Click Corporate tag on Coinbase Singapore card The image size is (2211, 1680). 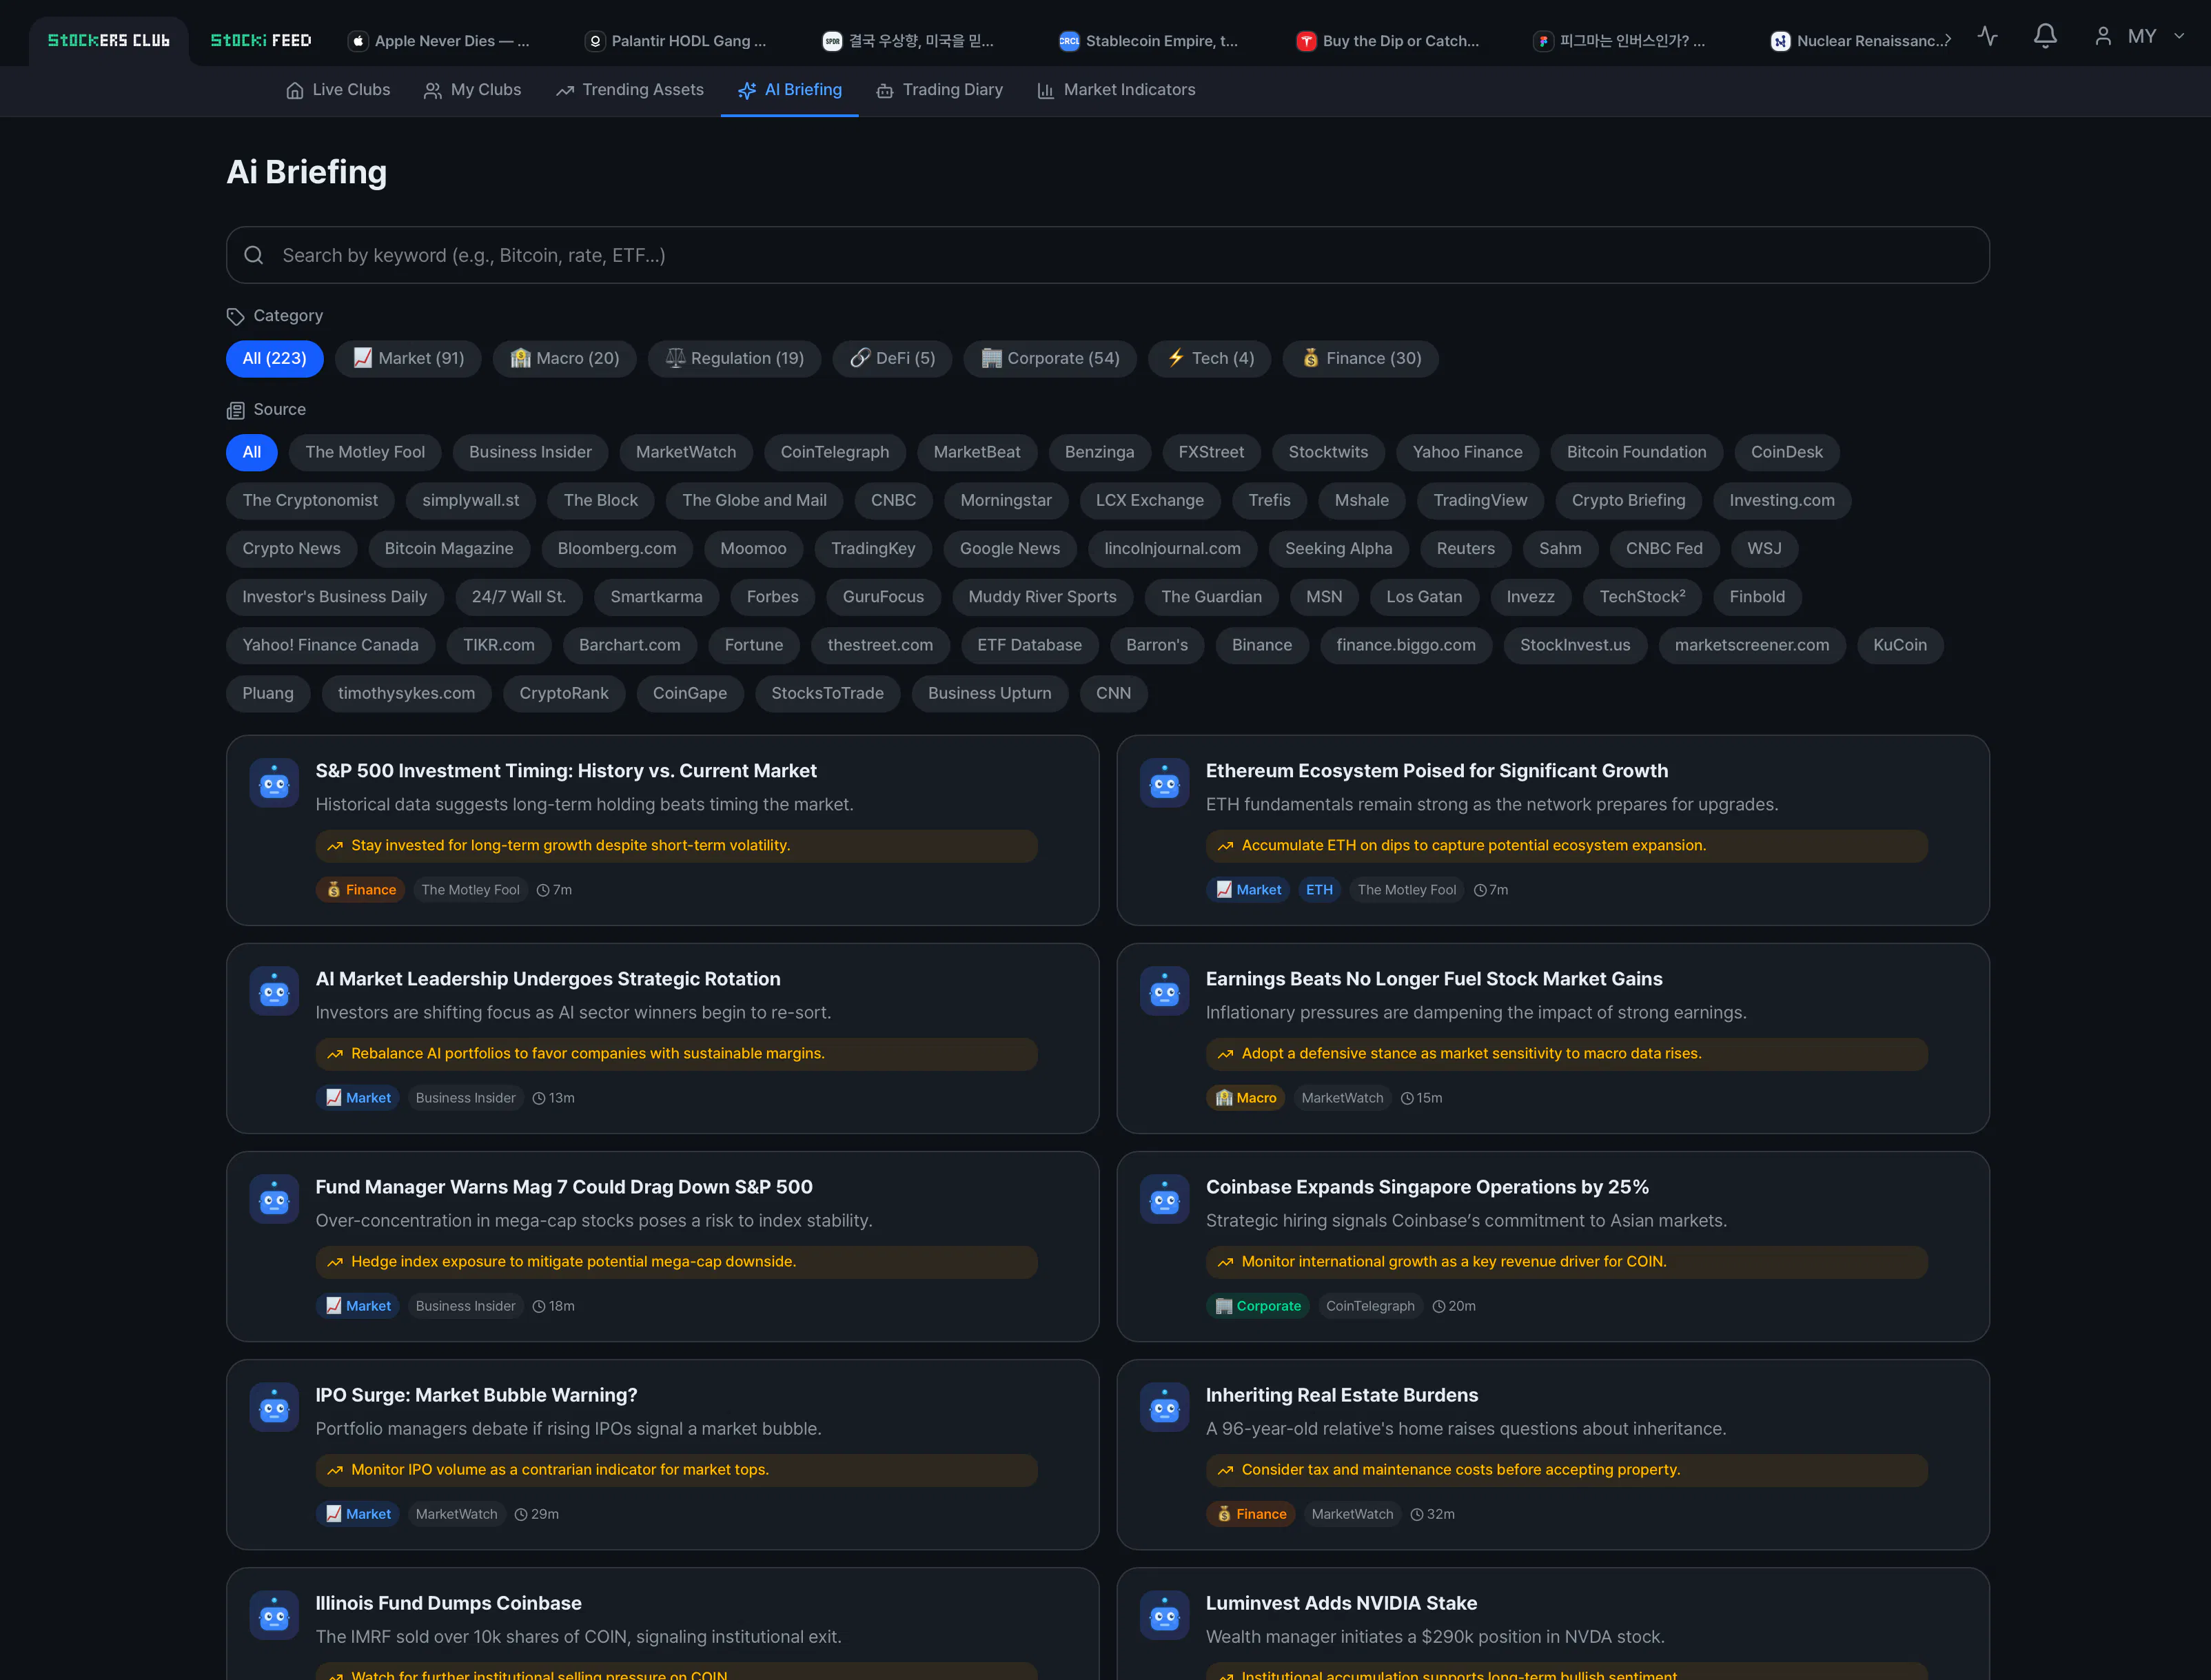1258,1306
